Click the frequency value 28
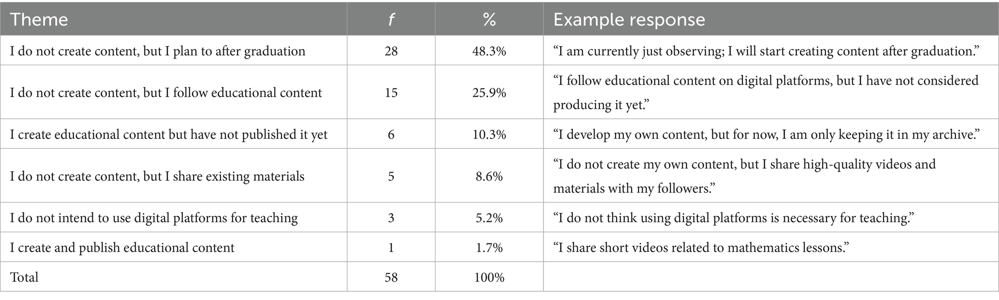 pos(391,51)
